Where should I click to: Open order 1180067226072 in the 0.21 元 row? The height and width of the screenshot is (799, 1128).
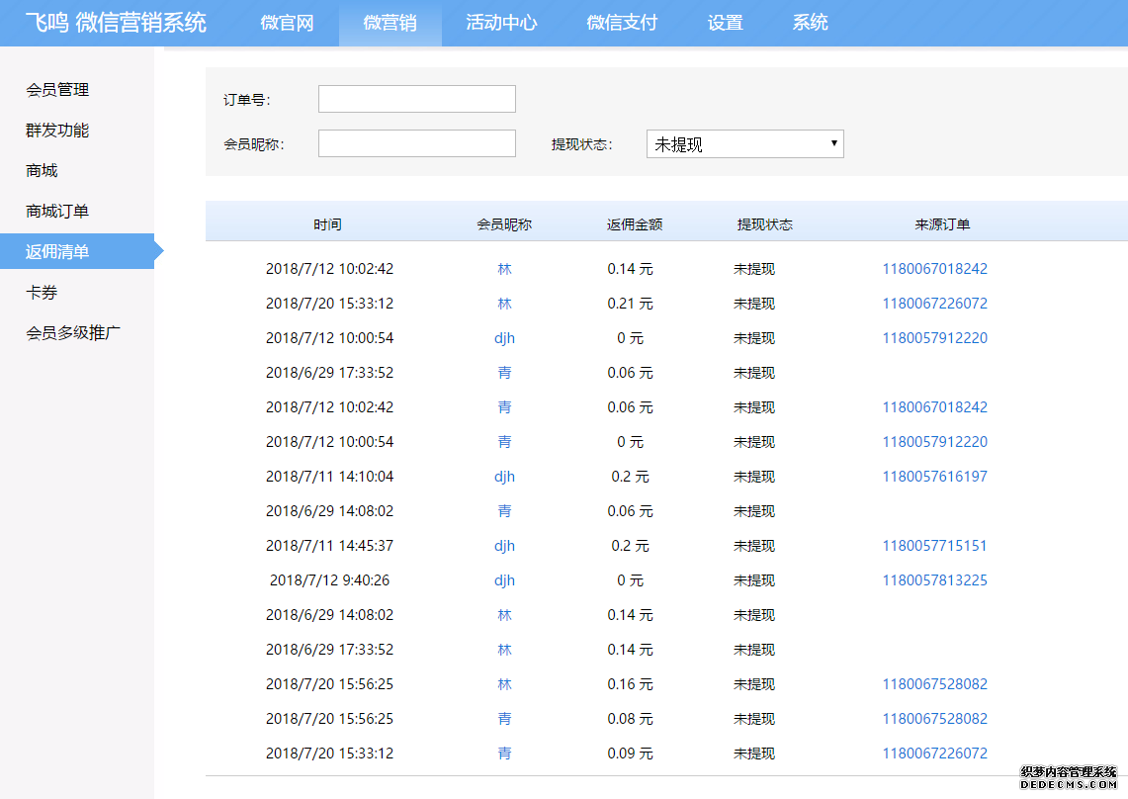(x=935, y=304)
